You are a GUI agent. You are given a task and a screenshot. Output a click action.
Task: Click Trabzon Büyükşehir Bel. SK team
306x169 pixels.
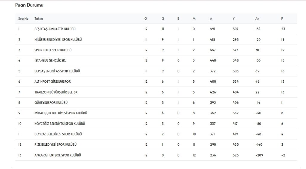pyautogui.click(x=56, y=92)
